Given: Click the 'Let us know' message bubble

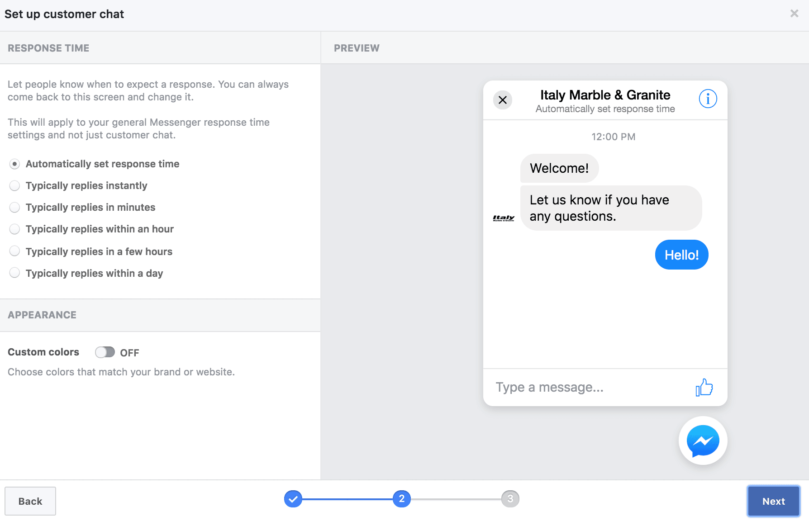Looking at the screenshot, I should click(611, 208).
